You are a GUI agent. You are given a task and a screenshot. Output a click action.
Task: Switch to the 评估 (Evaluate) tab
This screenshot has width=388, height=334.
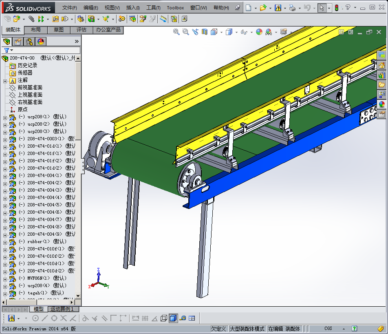(x=82, y=30)
